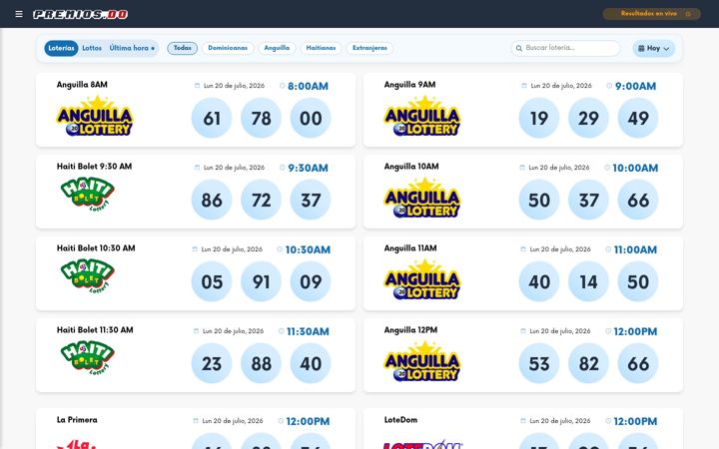Select the Todas filter
Image resolution: width=719 pixels, height=449 pixels.
click(x=182, y=48)
